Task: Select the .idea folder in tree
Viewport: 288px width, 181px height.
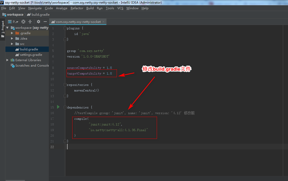Action: point(27,38)
